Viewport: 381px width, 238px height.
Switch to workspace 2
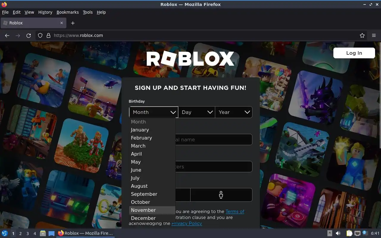(x=20, y=234)
